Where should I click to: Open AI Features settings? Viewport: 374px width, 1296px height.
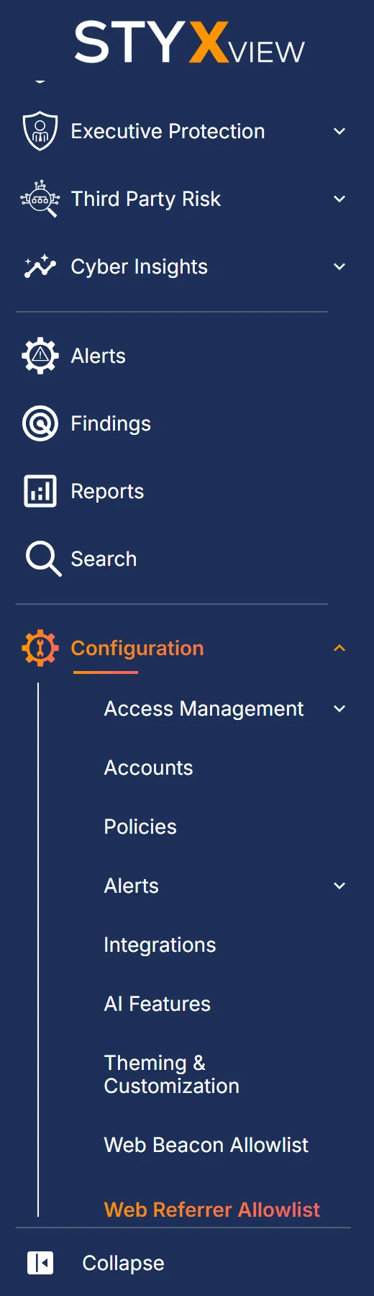[x=158, y=1004]
